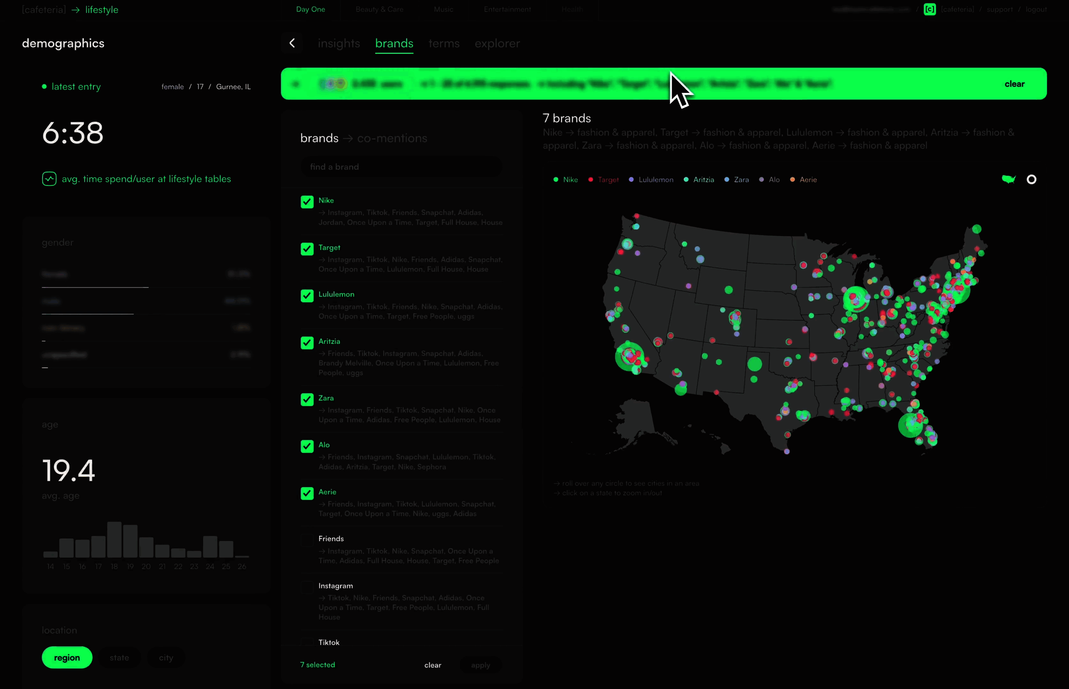Image resolution: width=1069 pixels, height=689 pixels.
Task: Check the Friends brand checkbox
Action: [x=307, y=540]
